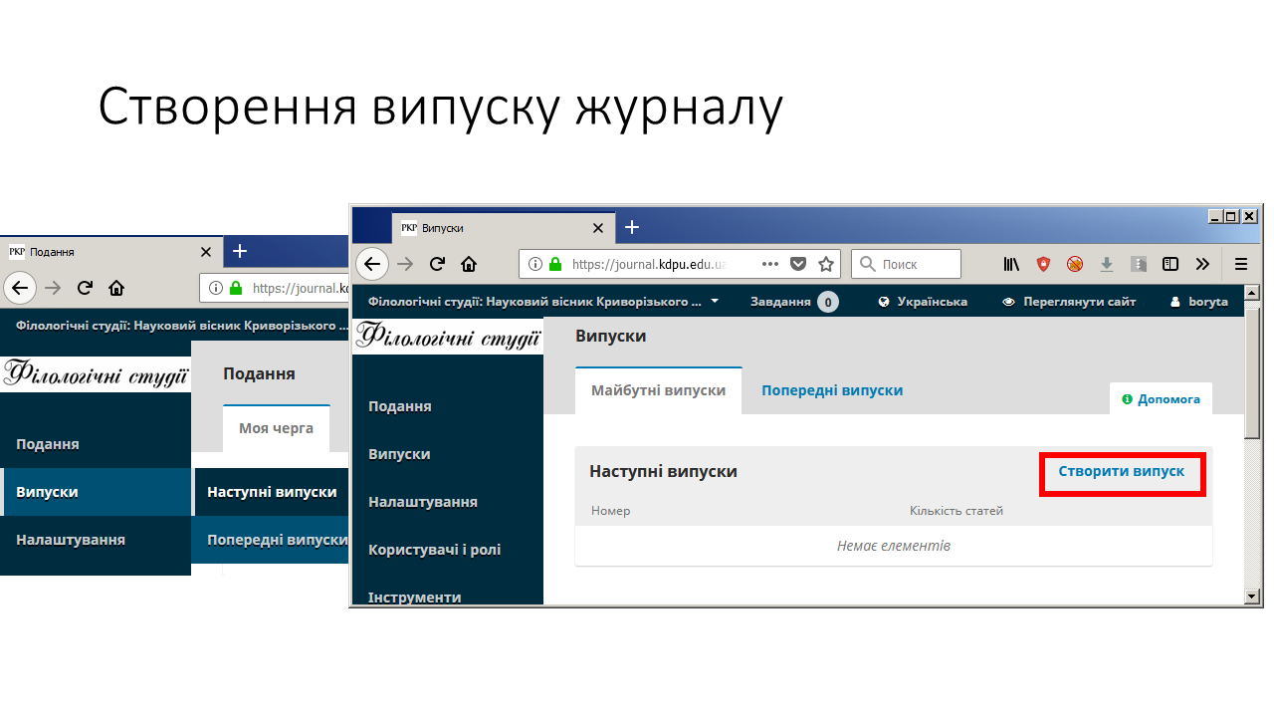Open the new tab plus button

[x=631, y=227]
